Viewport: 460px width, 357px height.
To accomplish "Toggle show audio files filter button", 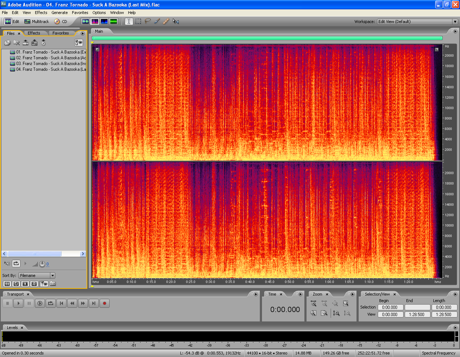I will pyautogui.click(x=7, y=284).
